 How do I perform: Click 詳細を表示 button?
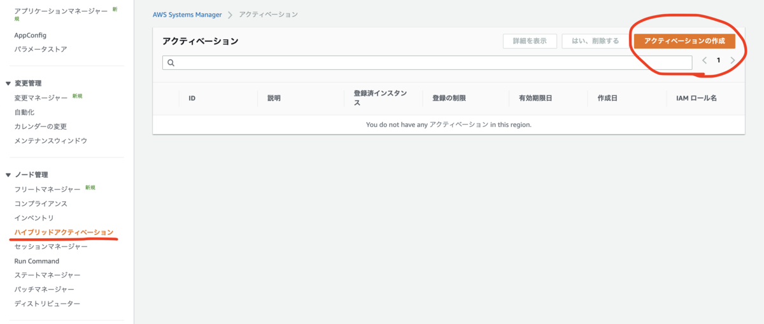(530, 41)
